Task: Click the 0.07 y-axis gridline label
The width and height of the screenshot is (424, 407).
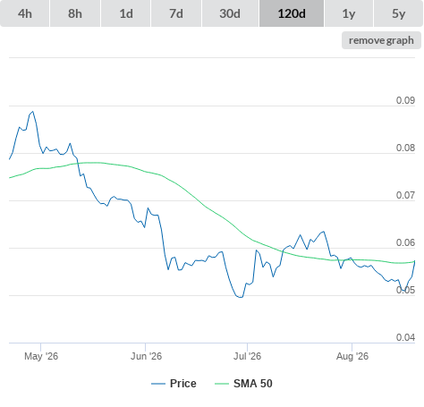Action: pyautogui.click(x=405, y=195)
